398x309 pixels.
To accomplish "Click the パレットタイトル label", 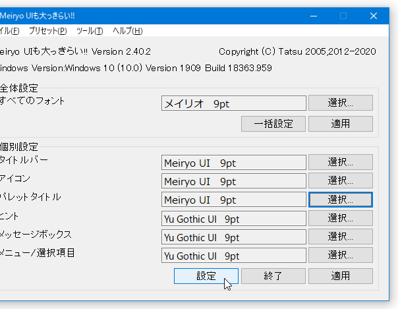I will tap(30, 197).
